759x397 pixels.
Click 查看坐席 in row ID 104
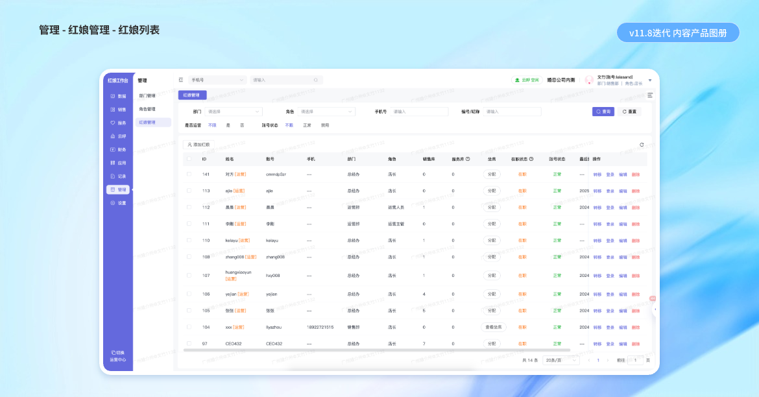[493, 328]
